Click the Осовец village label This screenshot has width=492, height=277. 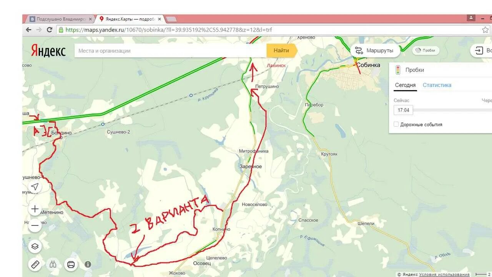click(x=202, y=264)
